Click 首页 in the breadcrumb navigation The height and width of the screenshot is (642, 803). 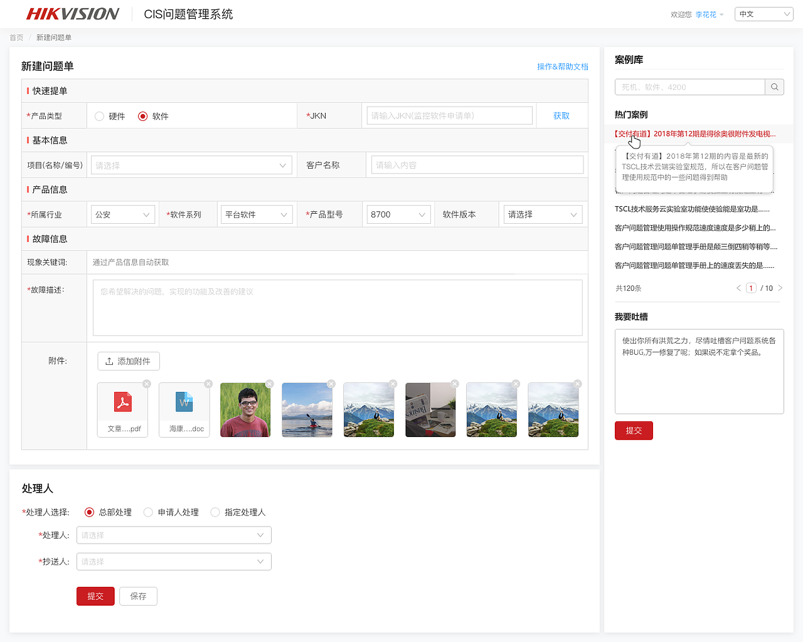pos(16,38)
